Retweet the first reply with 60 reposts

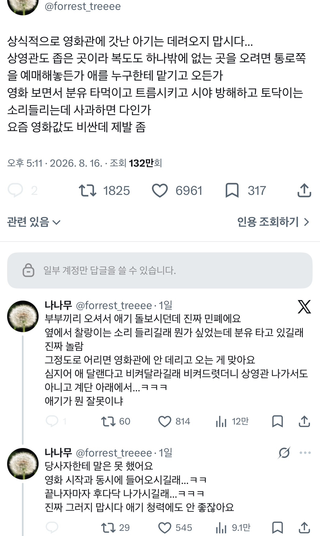click(108, 421)
